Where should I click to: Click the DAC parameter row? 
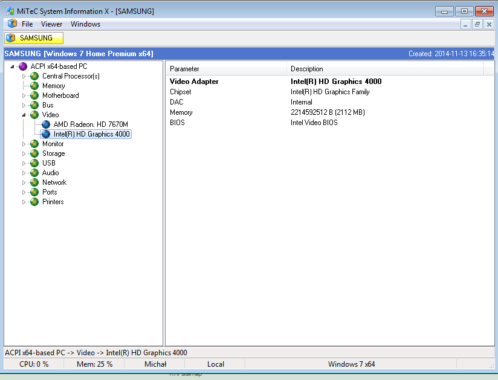coord(329,102)
